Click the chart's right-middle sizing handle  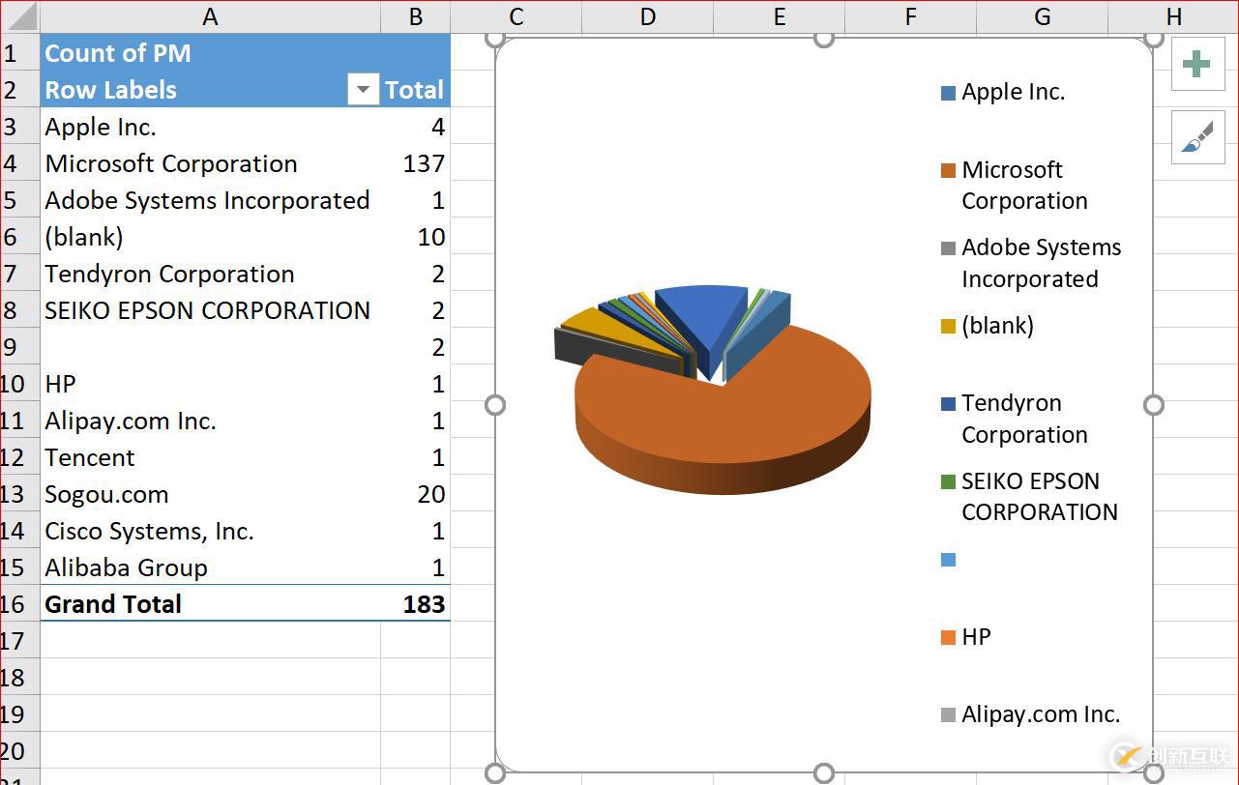1154,405
